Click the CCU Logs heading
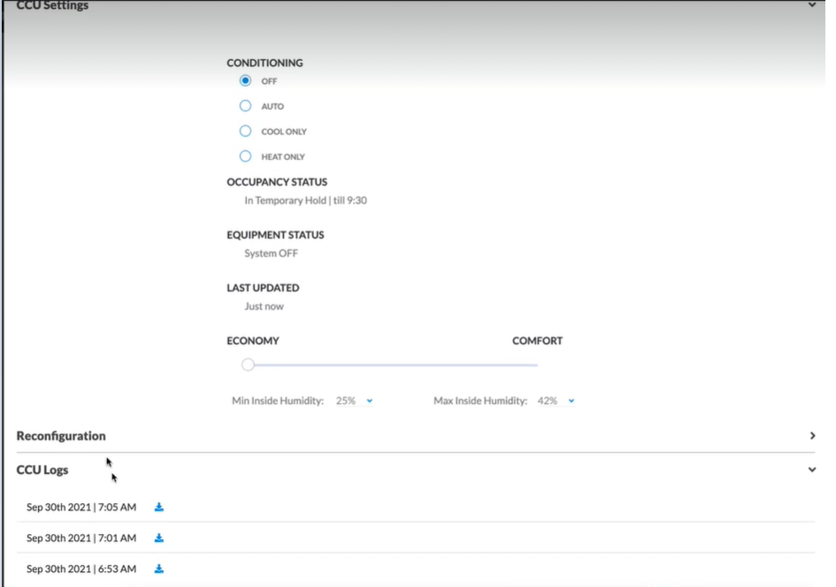The width and height of the screenshot is (836, 587). click(x=42, y=469)
